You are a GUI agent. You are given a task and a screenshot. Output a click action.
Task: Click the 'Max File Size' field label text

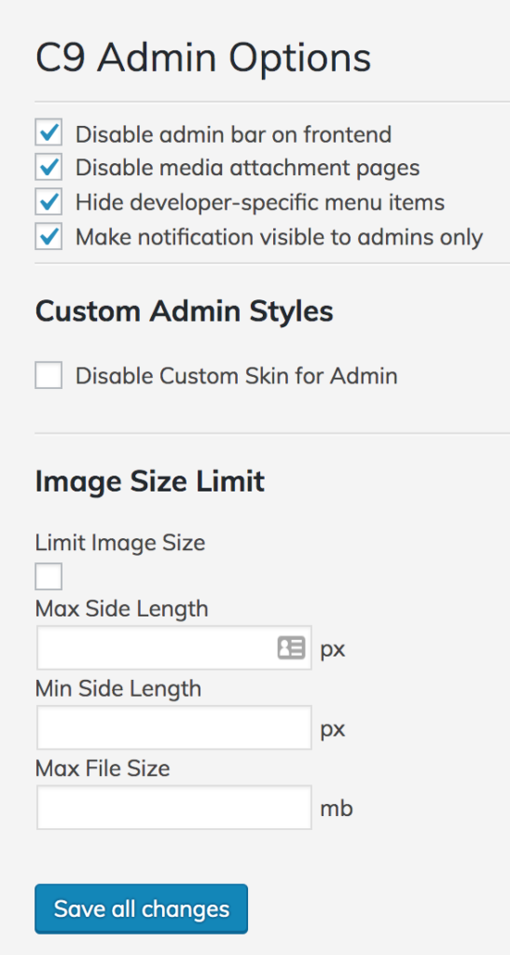tap(103, 768)
